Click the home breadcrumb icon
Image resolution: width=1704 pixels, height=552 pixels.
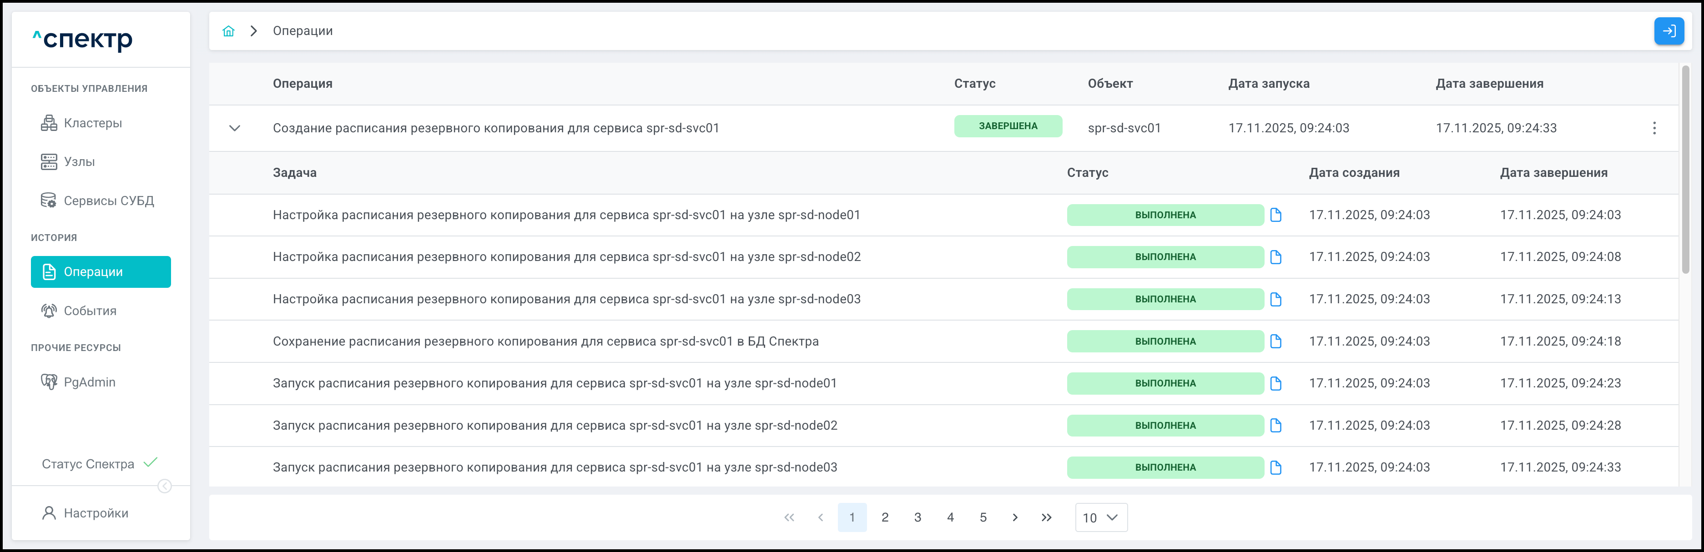(228, 31)
